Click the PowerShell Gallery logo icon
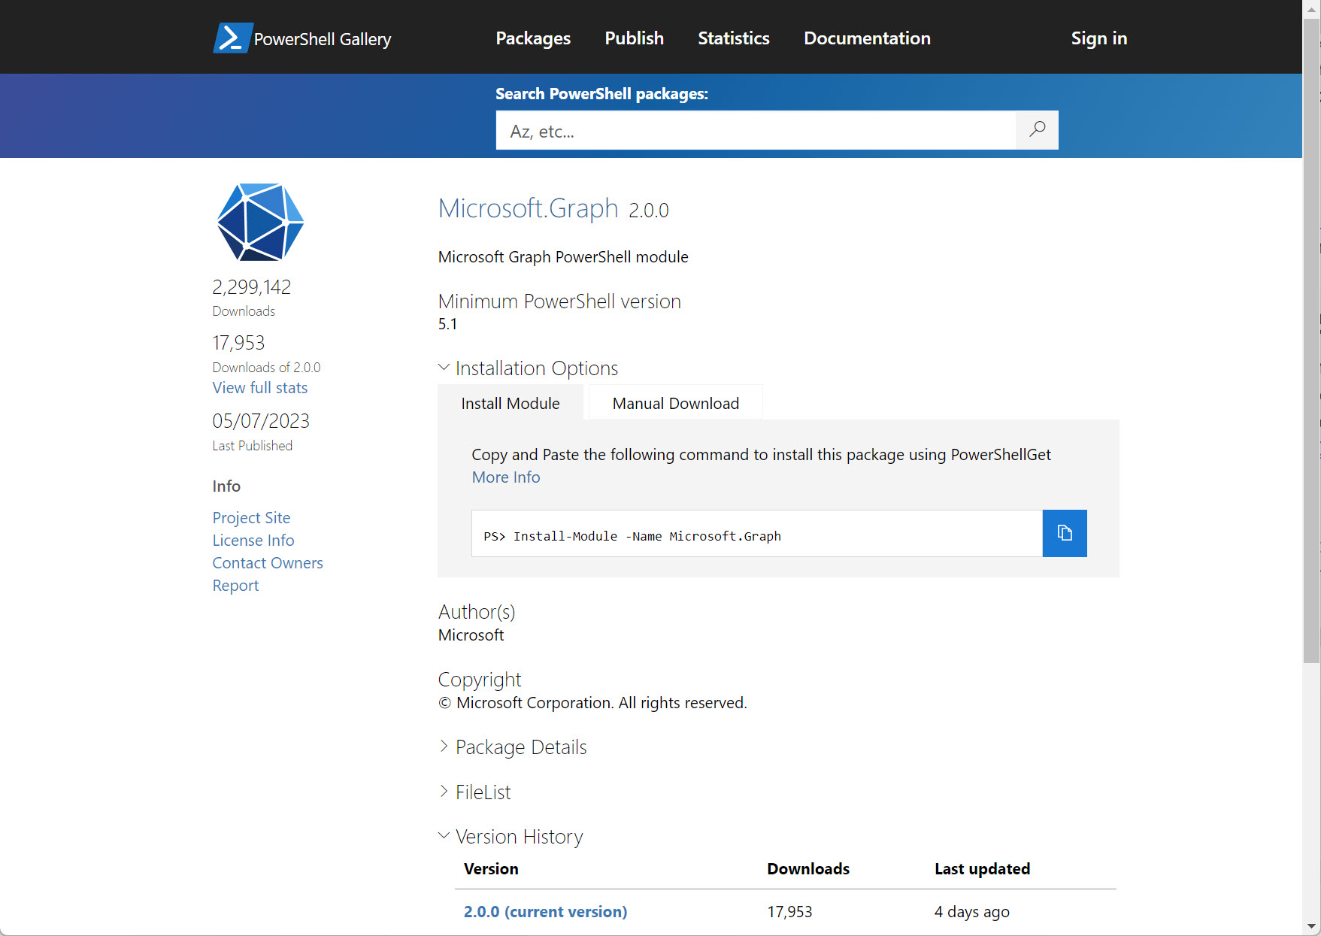Screen dimensions: 1321x936 tap(232, 38)
